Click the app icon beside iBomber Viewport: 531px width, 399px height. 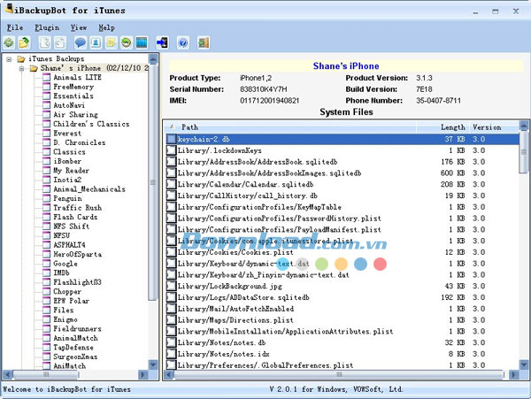(47, 161)
